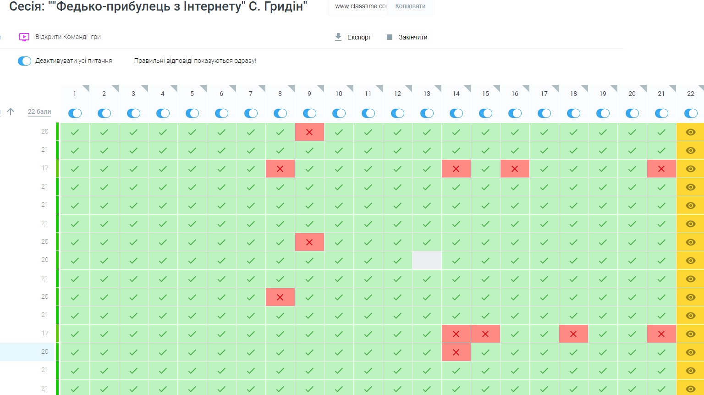Expand the corner triangle on question 1 header
This screenshot has width=704, height=395.
click(x=86, y=88)
